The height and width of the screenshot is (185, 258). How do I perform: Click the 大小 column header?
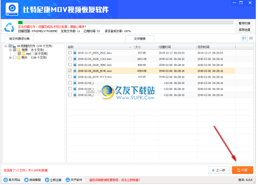146,47
